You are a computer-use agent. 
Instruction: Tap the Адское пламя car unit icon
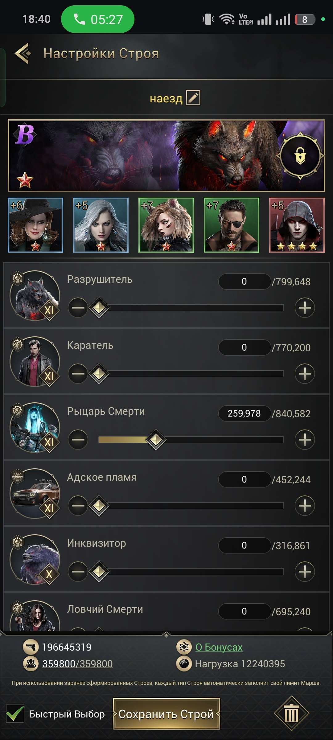pos(35,494)
